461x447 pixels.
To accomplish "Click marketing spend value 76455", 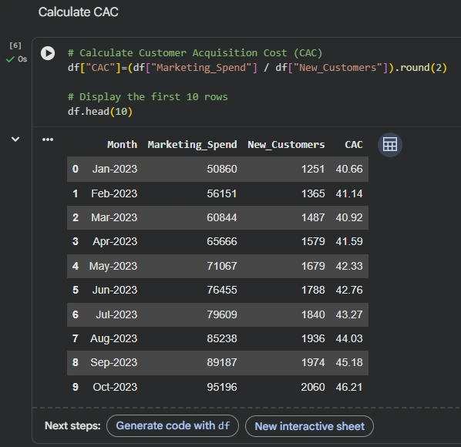I will (222, 290).
